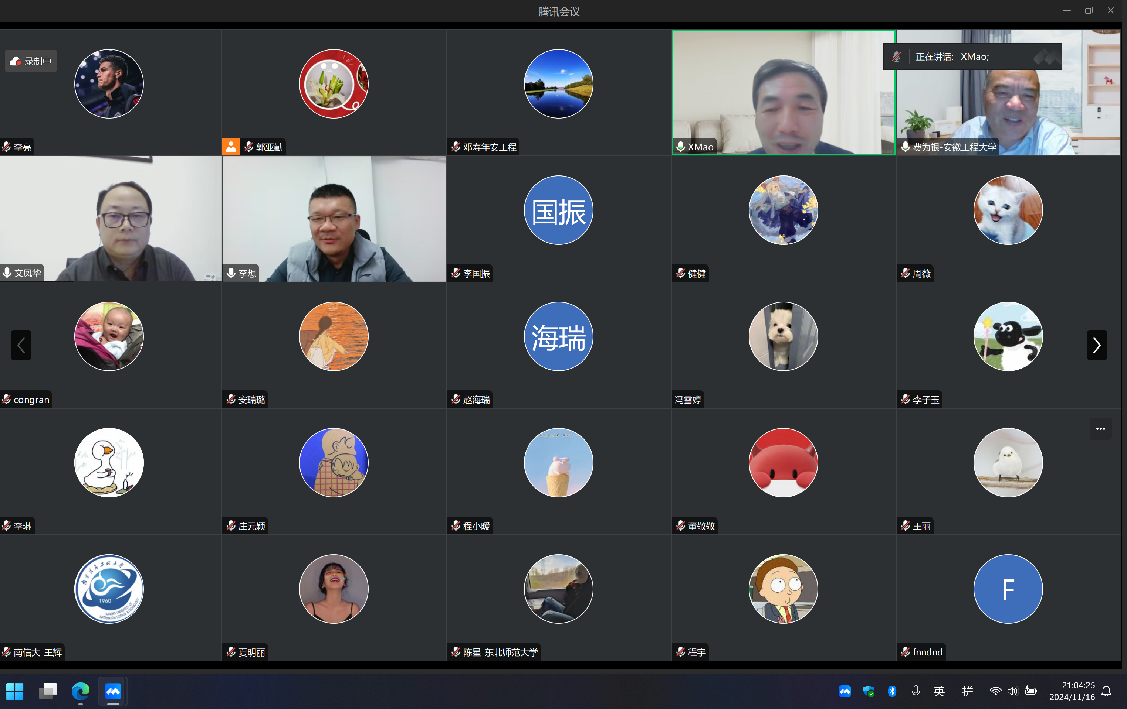Open Tencent Meeting from the taskbar
Screen dimensions: 1127x709
tap(113, 691)
